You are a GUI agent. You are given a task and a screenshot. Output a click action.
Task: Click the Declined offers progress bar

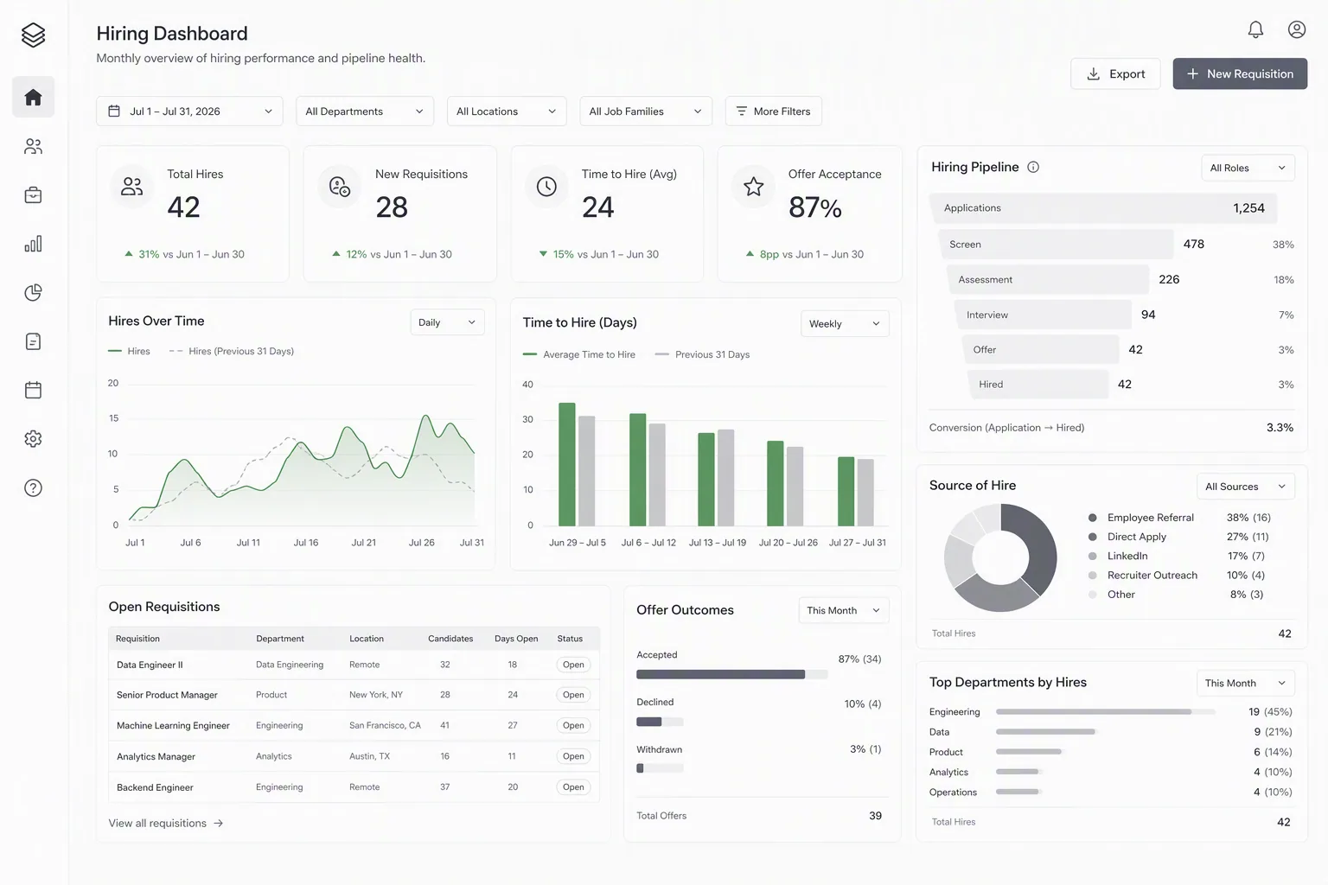click(660, 722)
